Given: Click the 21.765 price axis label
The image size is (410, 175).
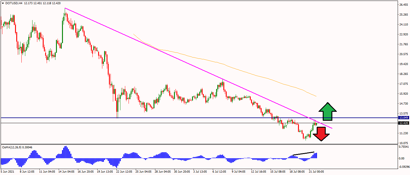Looking at the screenshot, I should click(404, 44).
